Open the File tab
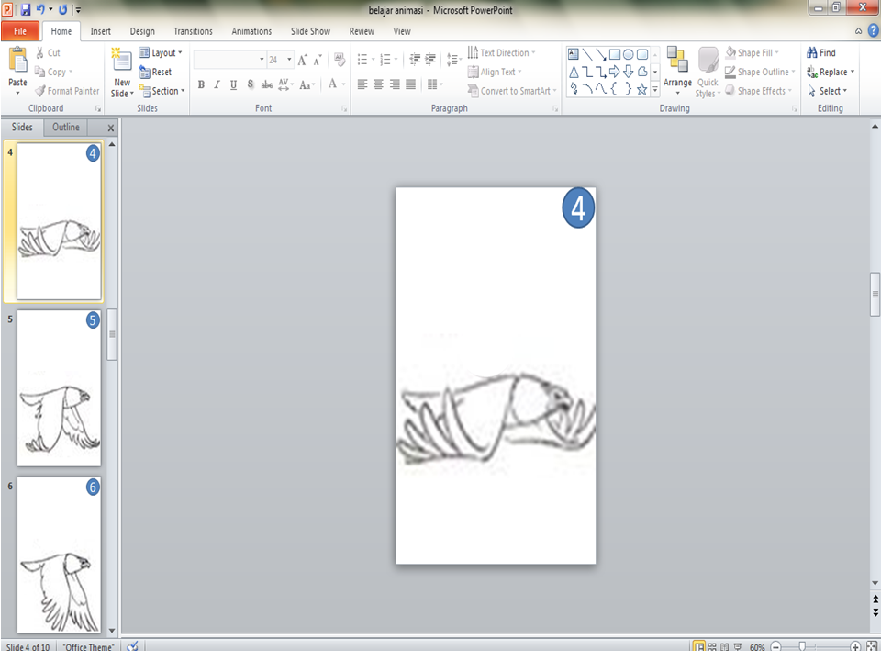 [x=20, y=31]
